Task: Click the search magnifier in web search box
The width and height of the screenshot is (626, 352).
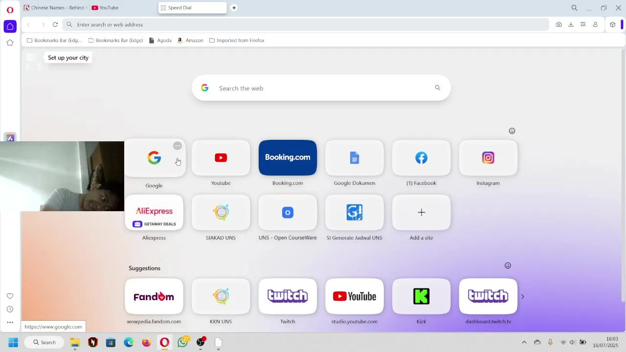Action: tap(438, 88)
